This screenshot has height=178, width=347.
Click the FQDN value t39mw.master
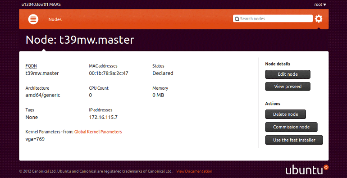point(42,73)
